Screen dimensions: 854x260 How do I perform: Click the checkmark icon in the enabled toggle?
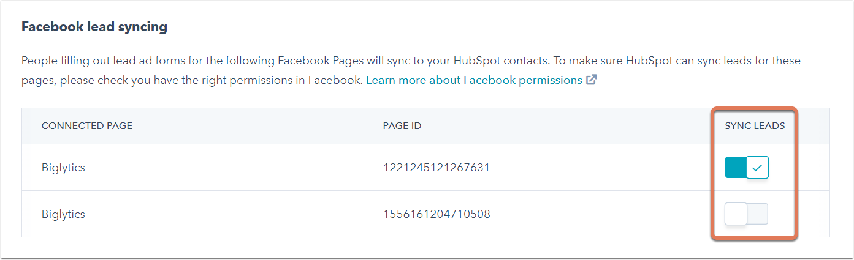click(758, 168)
